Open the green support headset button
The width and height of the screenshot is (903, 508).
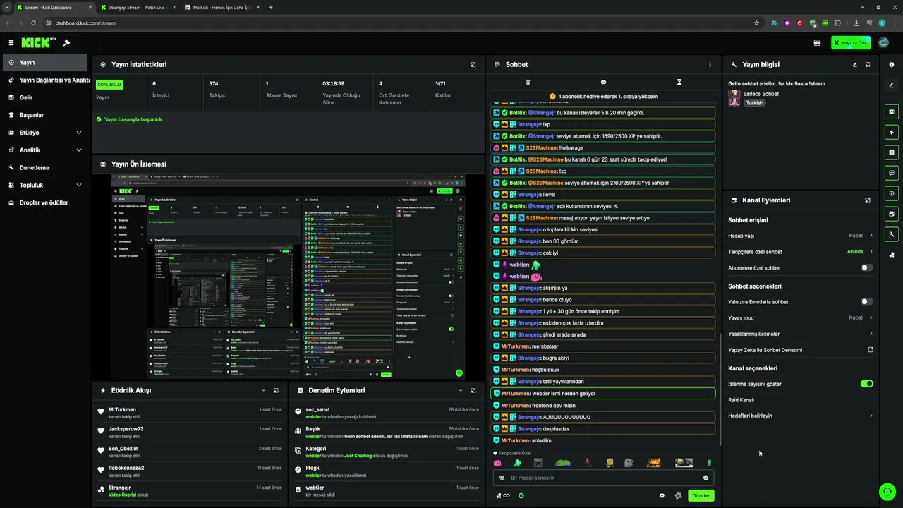[886, 491]
